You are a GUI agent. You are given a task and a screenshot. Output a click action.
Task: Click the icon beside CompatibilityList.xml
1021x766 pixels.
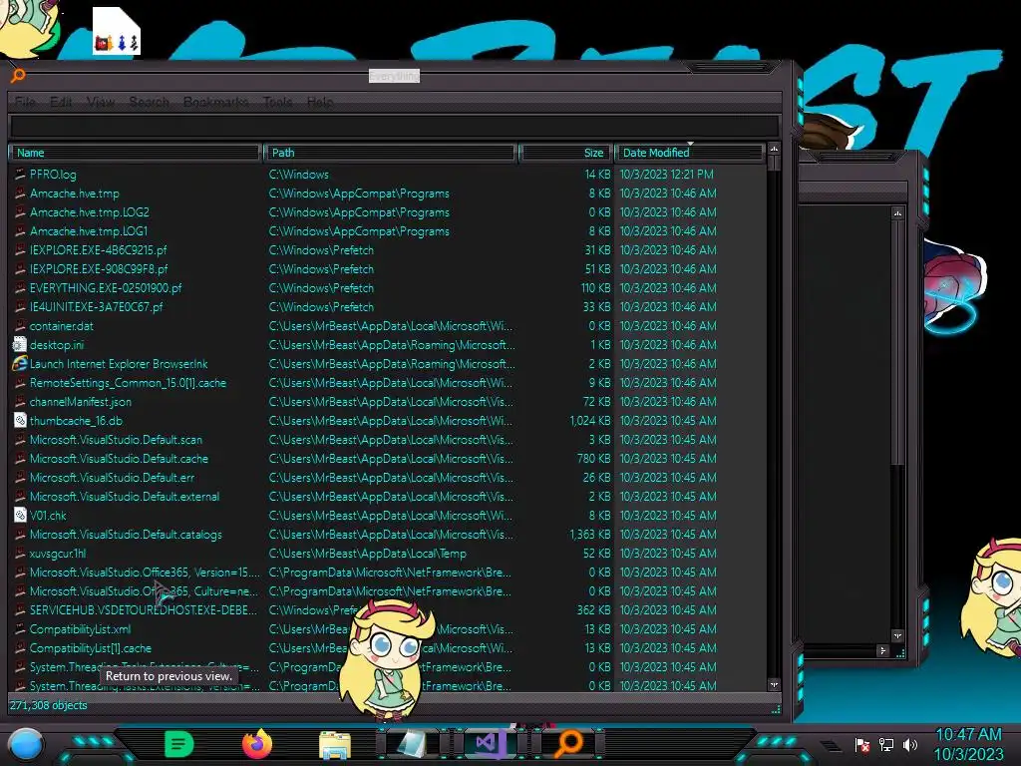click(20, 629)
